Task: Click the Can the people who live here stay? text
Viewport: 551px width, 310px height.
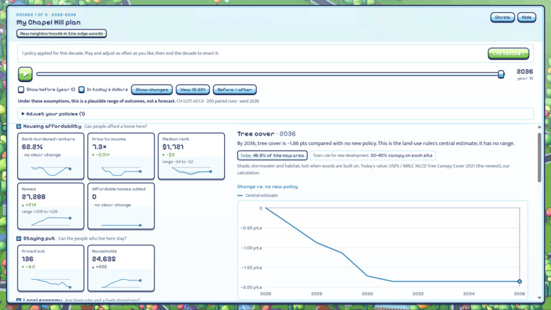Action: click(92, 239)
